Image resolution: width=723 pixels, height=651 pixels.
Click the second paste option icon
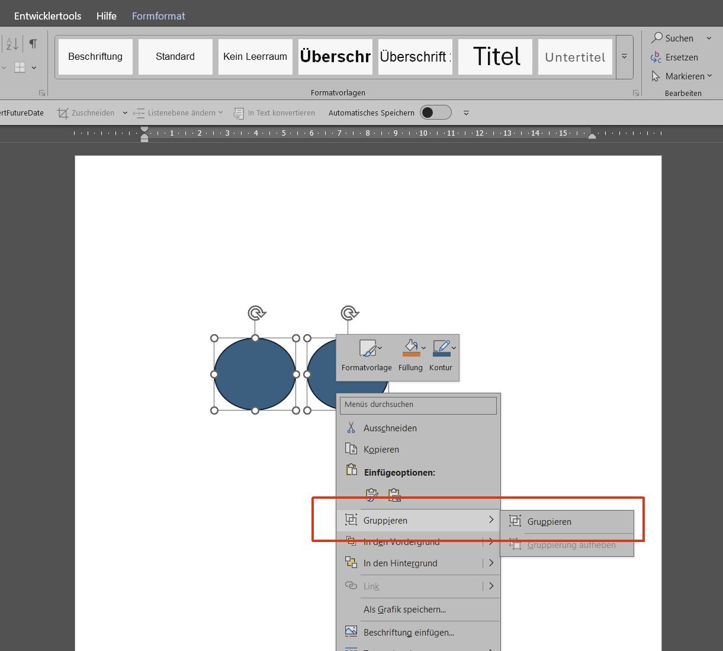394,494
